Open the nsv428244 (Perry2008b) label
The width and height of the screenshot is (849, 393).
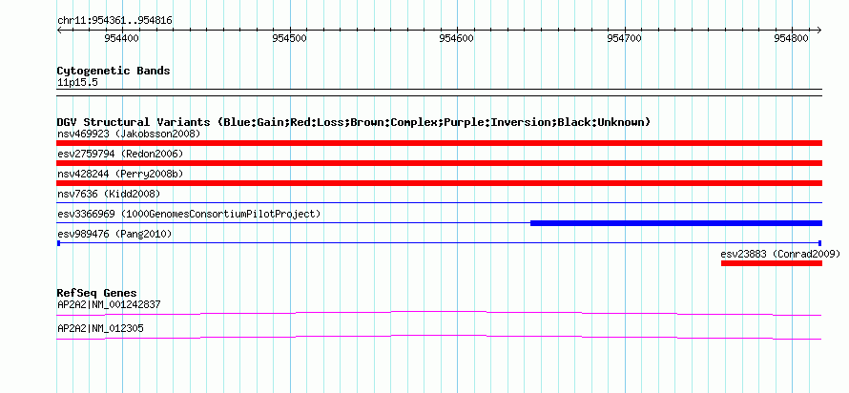click(x=120, y=174)
